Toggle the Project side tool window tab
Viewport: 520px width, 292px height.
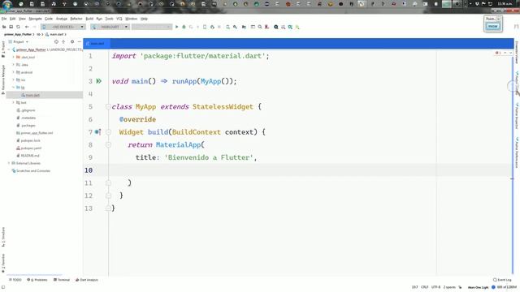[x=3, y=49]
